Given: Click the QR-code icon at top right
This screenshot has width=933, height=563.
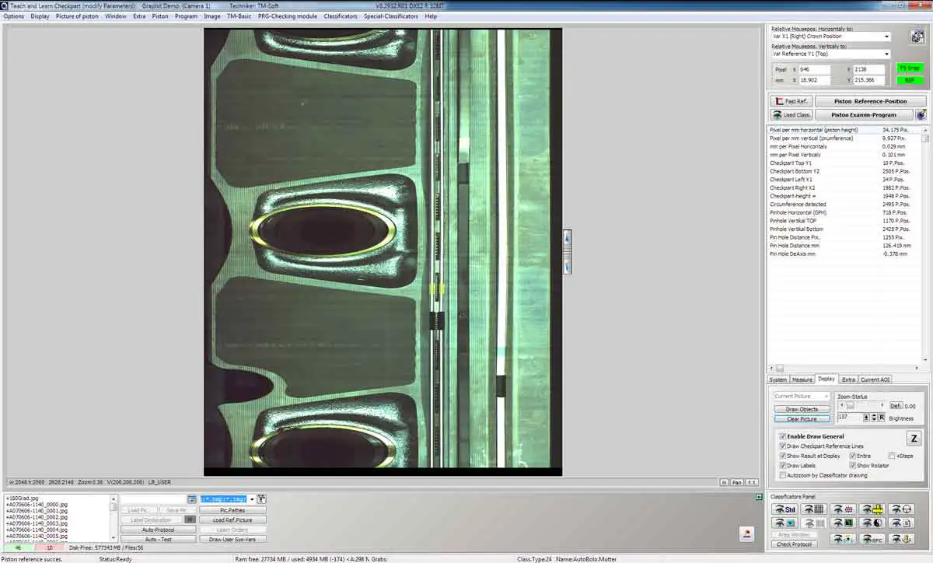Looking at the screenshot, I should pyautogui.click(x=916, y=37).
